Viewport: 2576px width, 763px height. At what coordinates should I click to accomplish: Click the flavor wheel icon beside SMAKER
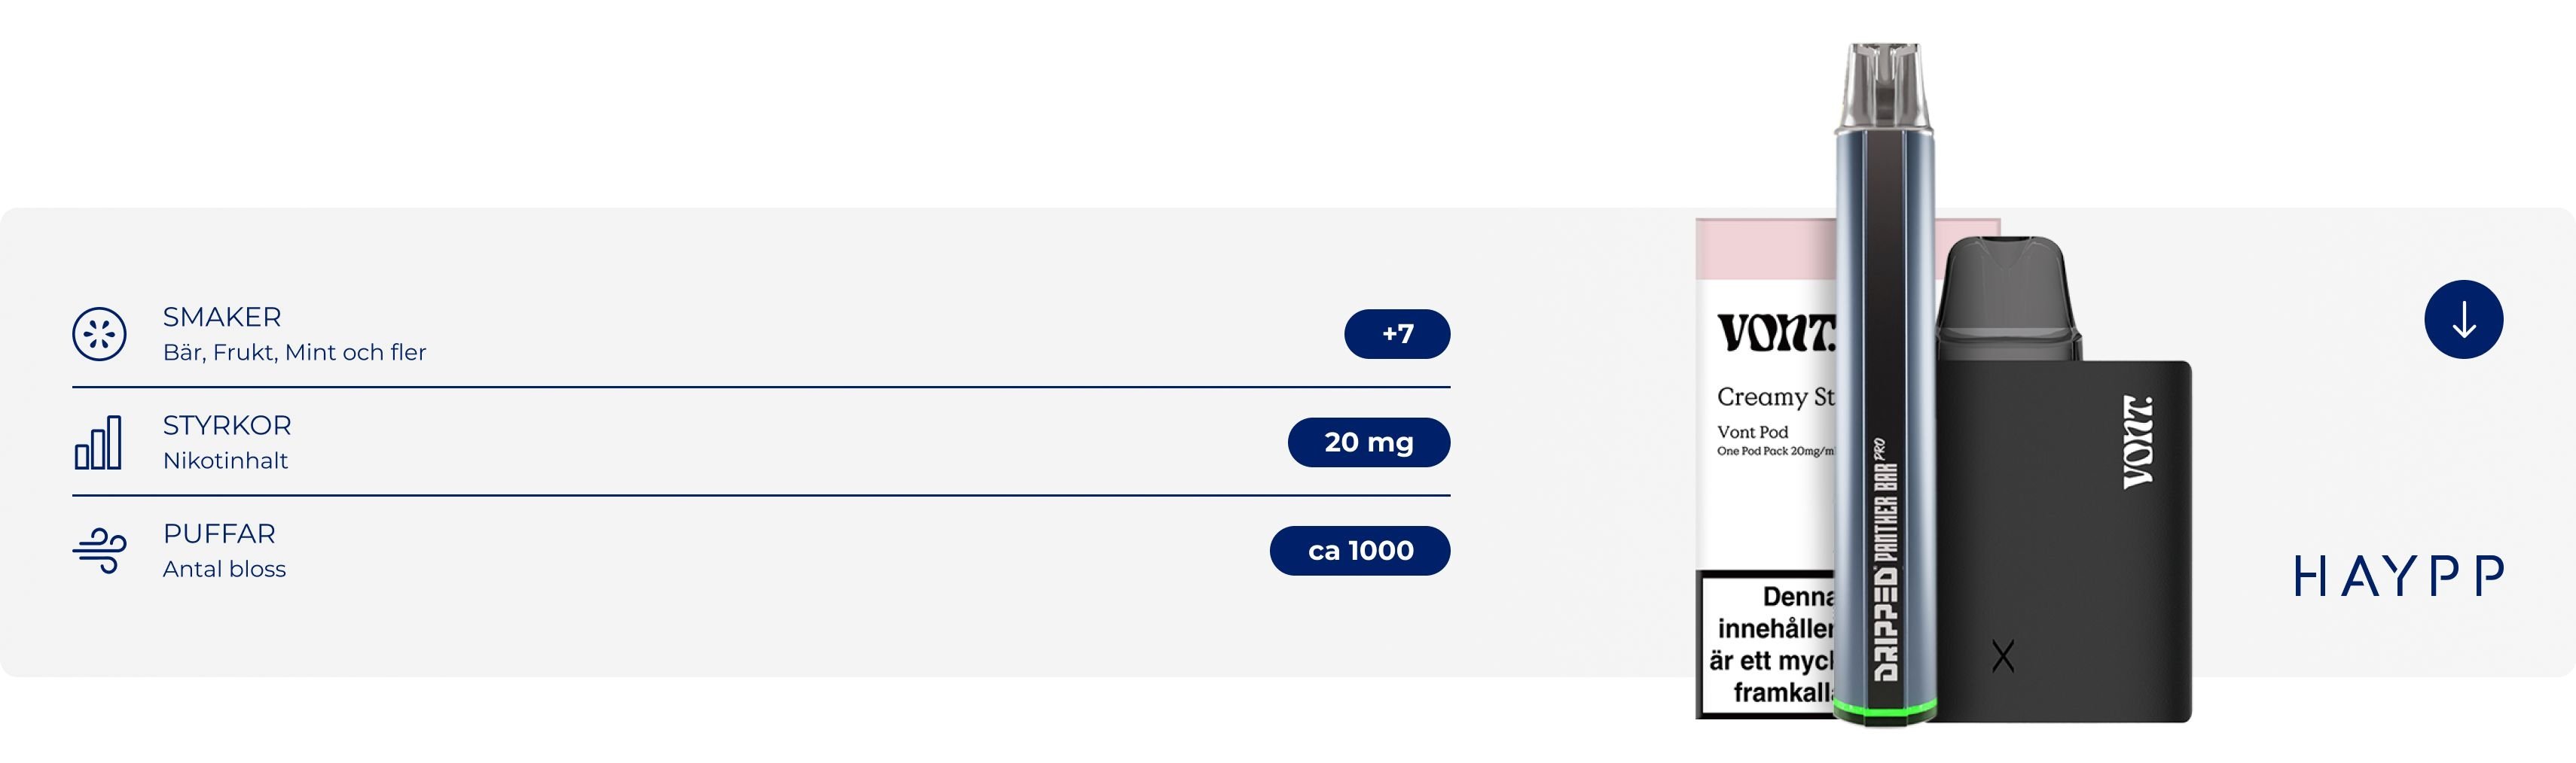point(99,333)
